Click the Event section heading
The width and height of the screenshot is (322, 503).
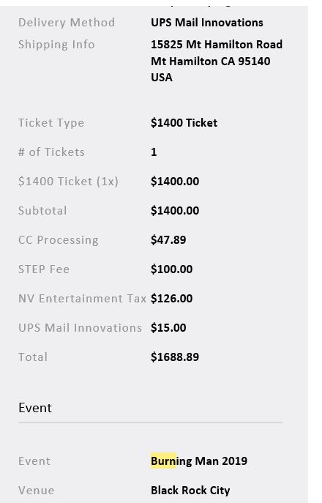pos(35,408)
